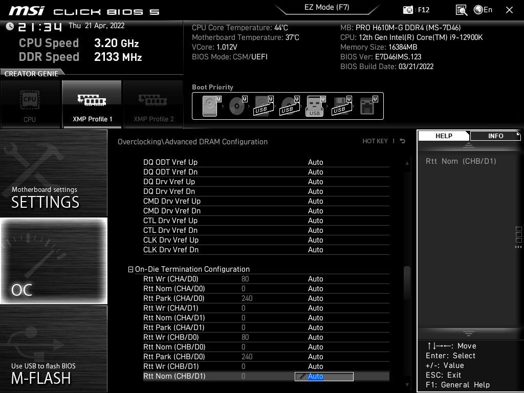Open the OC overclocking section
Viewport: 524px width, 393px height.
click(54, 261)
